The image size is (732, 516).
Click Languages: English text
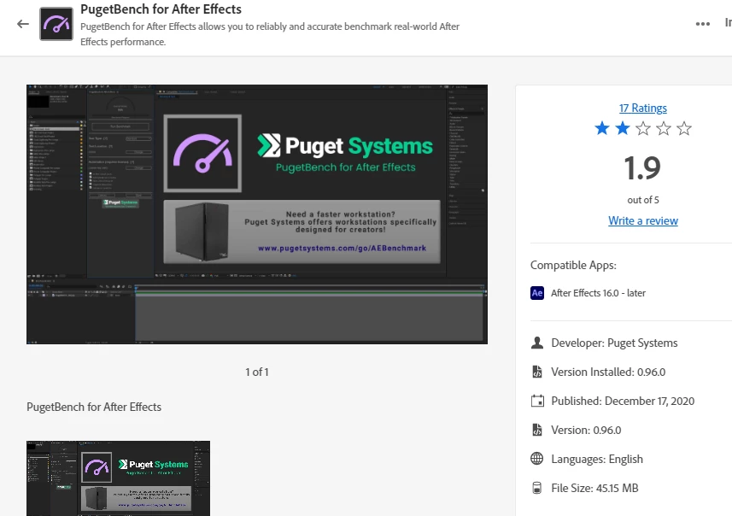(x=597, y=459)
